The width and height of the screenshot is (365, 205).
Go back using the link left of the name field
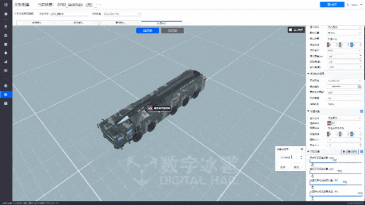click(x=24, y=14)
